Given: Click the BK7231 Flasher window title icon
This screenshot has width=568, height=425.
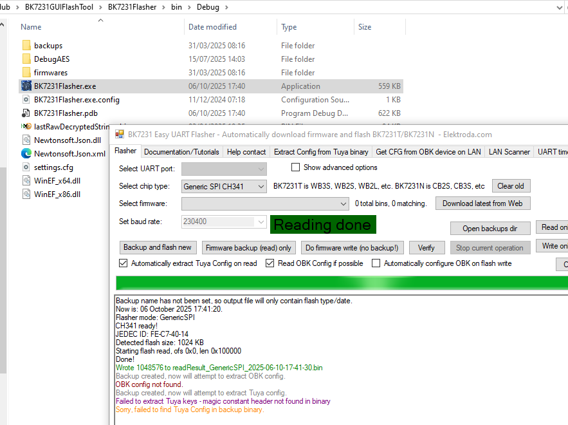Looking at the screenshot, I should point(119,135).
